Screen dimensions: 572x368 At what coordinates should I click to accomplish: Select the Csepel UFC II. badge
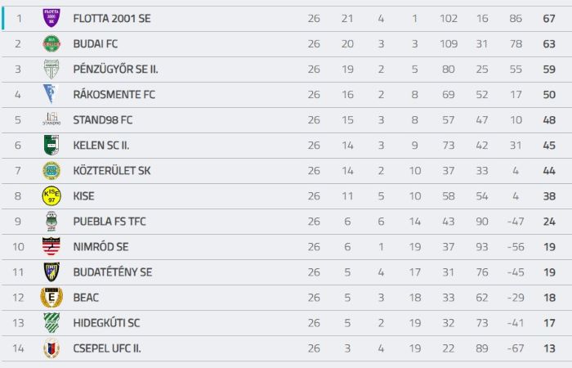tap(51, 348)
